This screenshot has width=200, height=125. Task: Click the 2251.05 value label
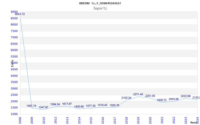point(150,96)
